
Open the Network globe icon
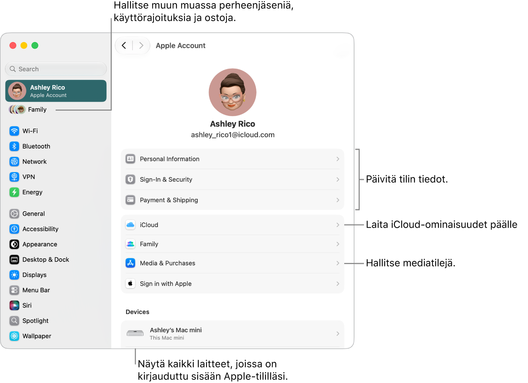pyautogui.click(x=14, y=162)
